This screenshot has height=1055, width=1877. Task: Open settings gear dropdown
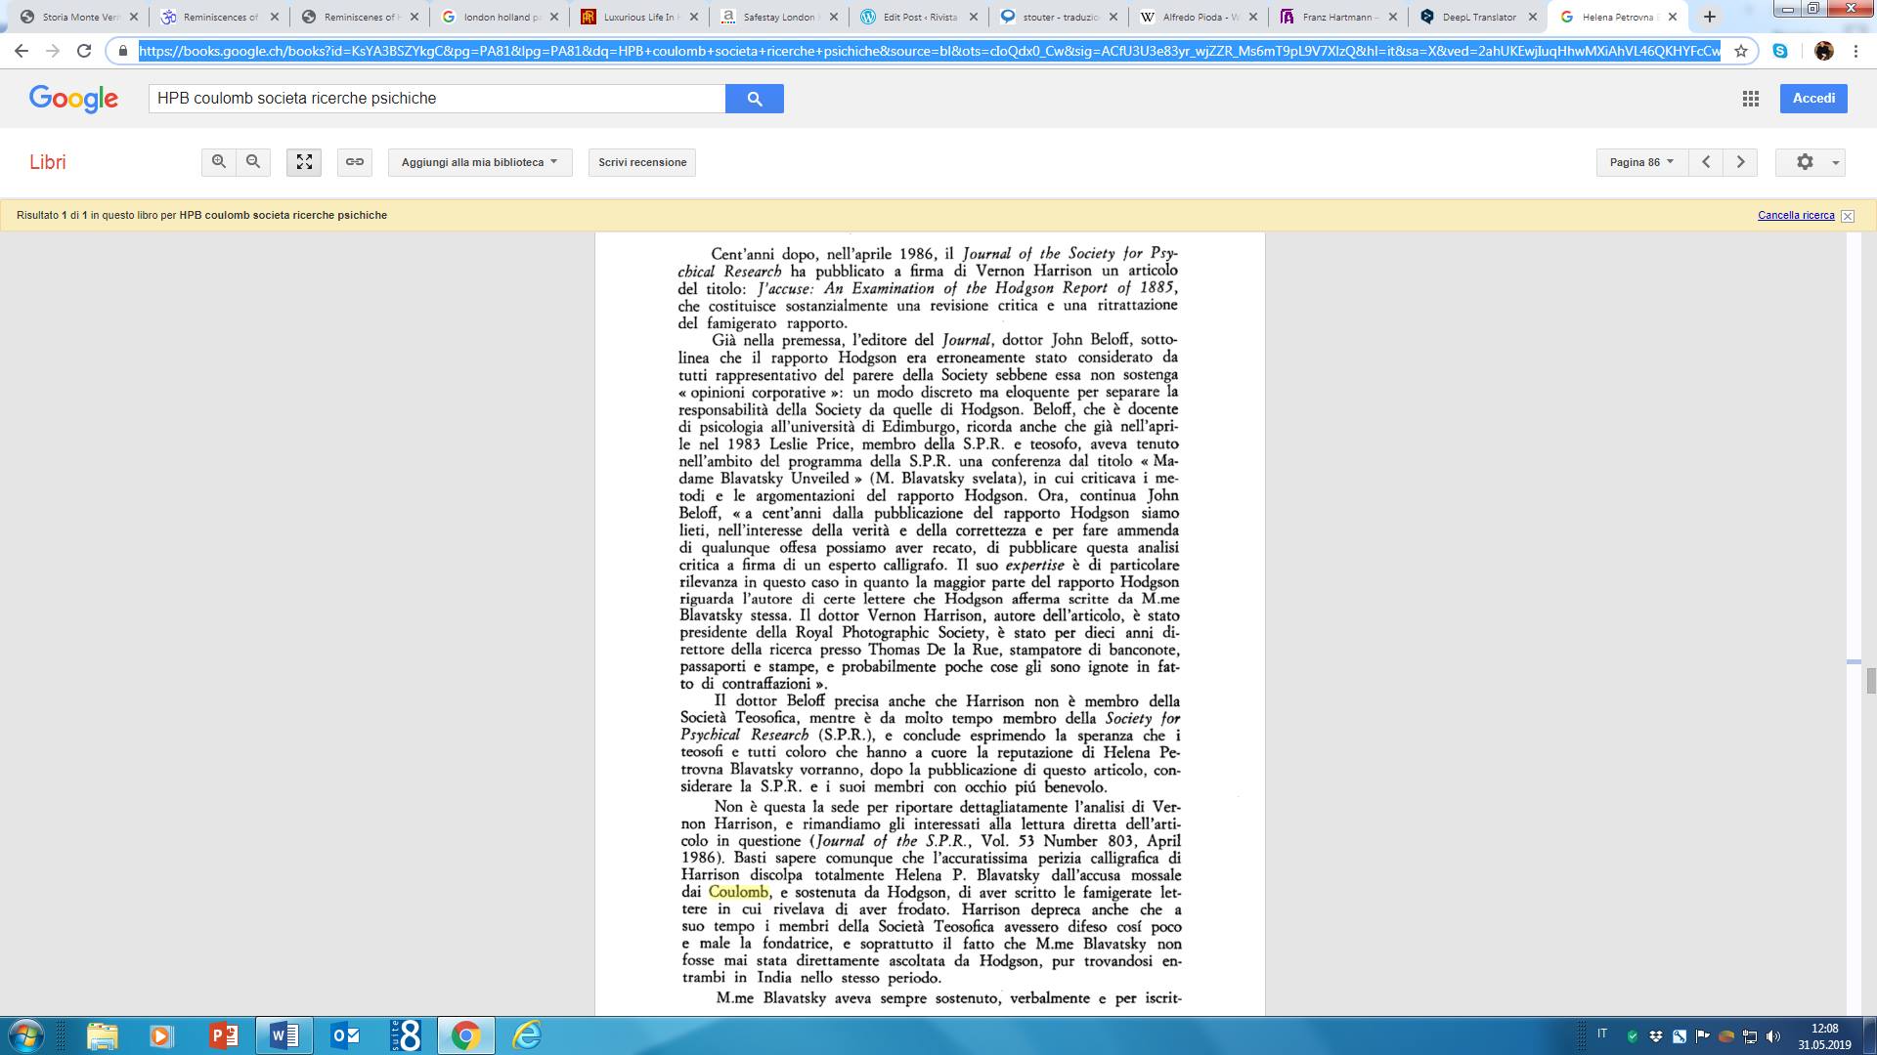tap(1810, 162)
